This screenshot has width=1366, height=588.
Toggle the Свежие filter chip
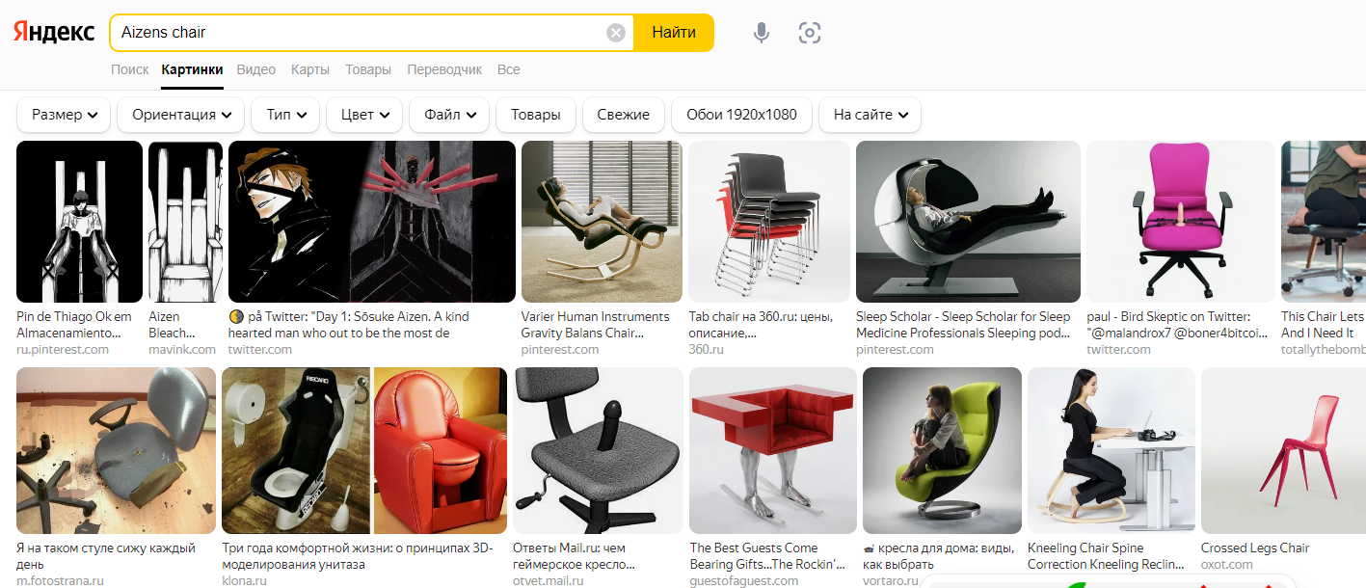click(x=624, y=115)
